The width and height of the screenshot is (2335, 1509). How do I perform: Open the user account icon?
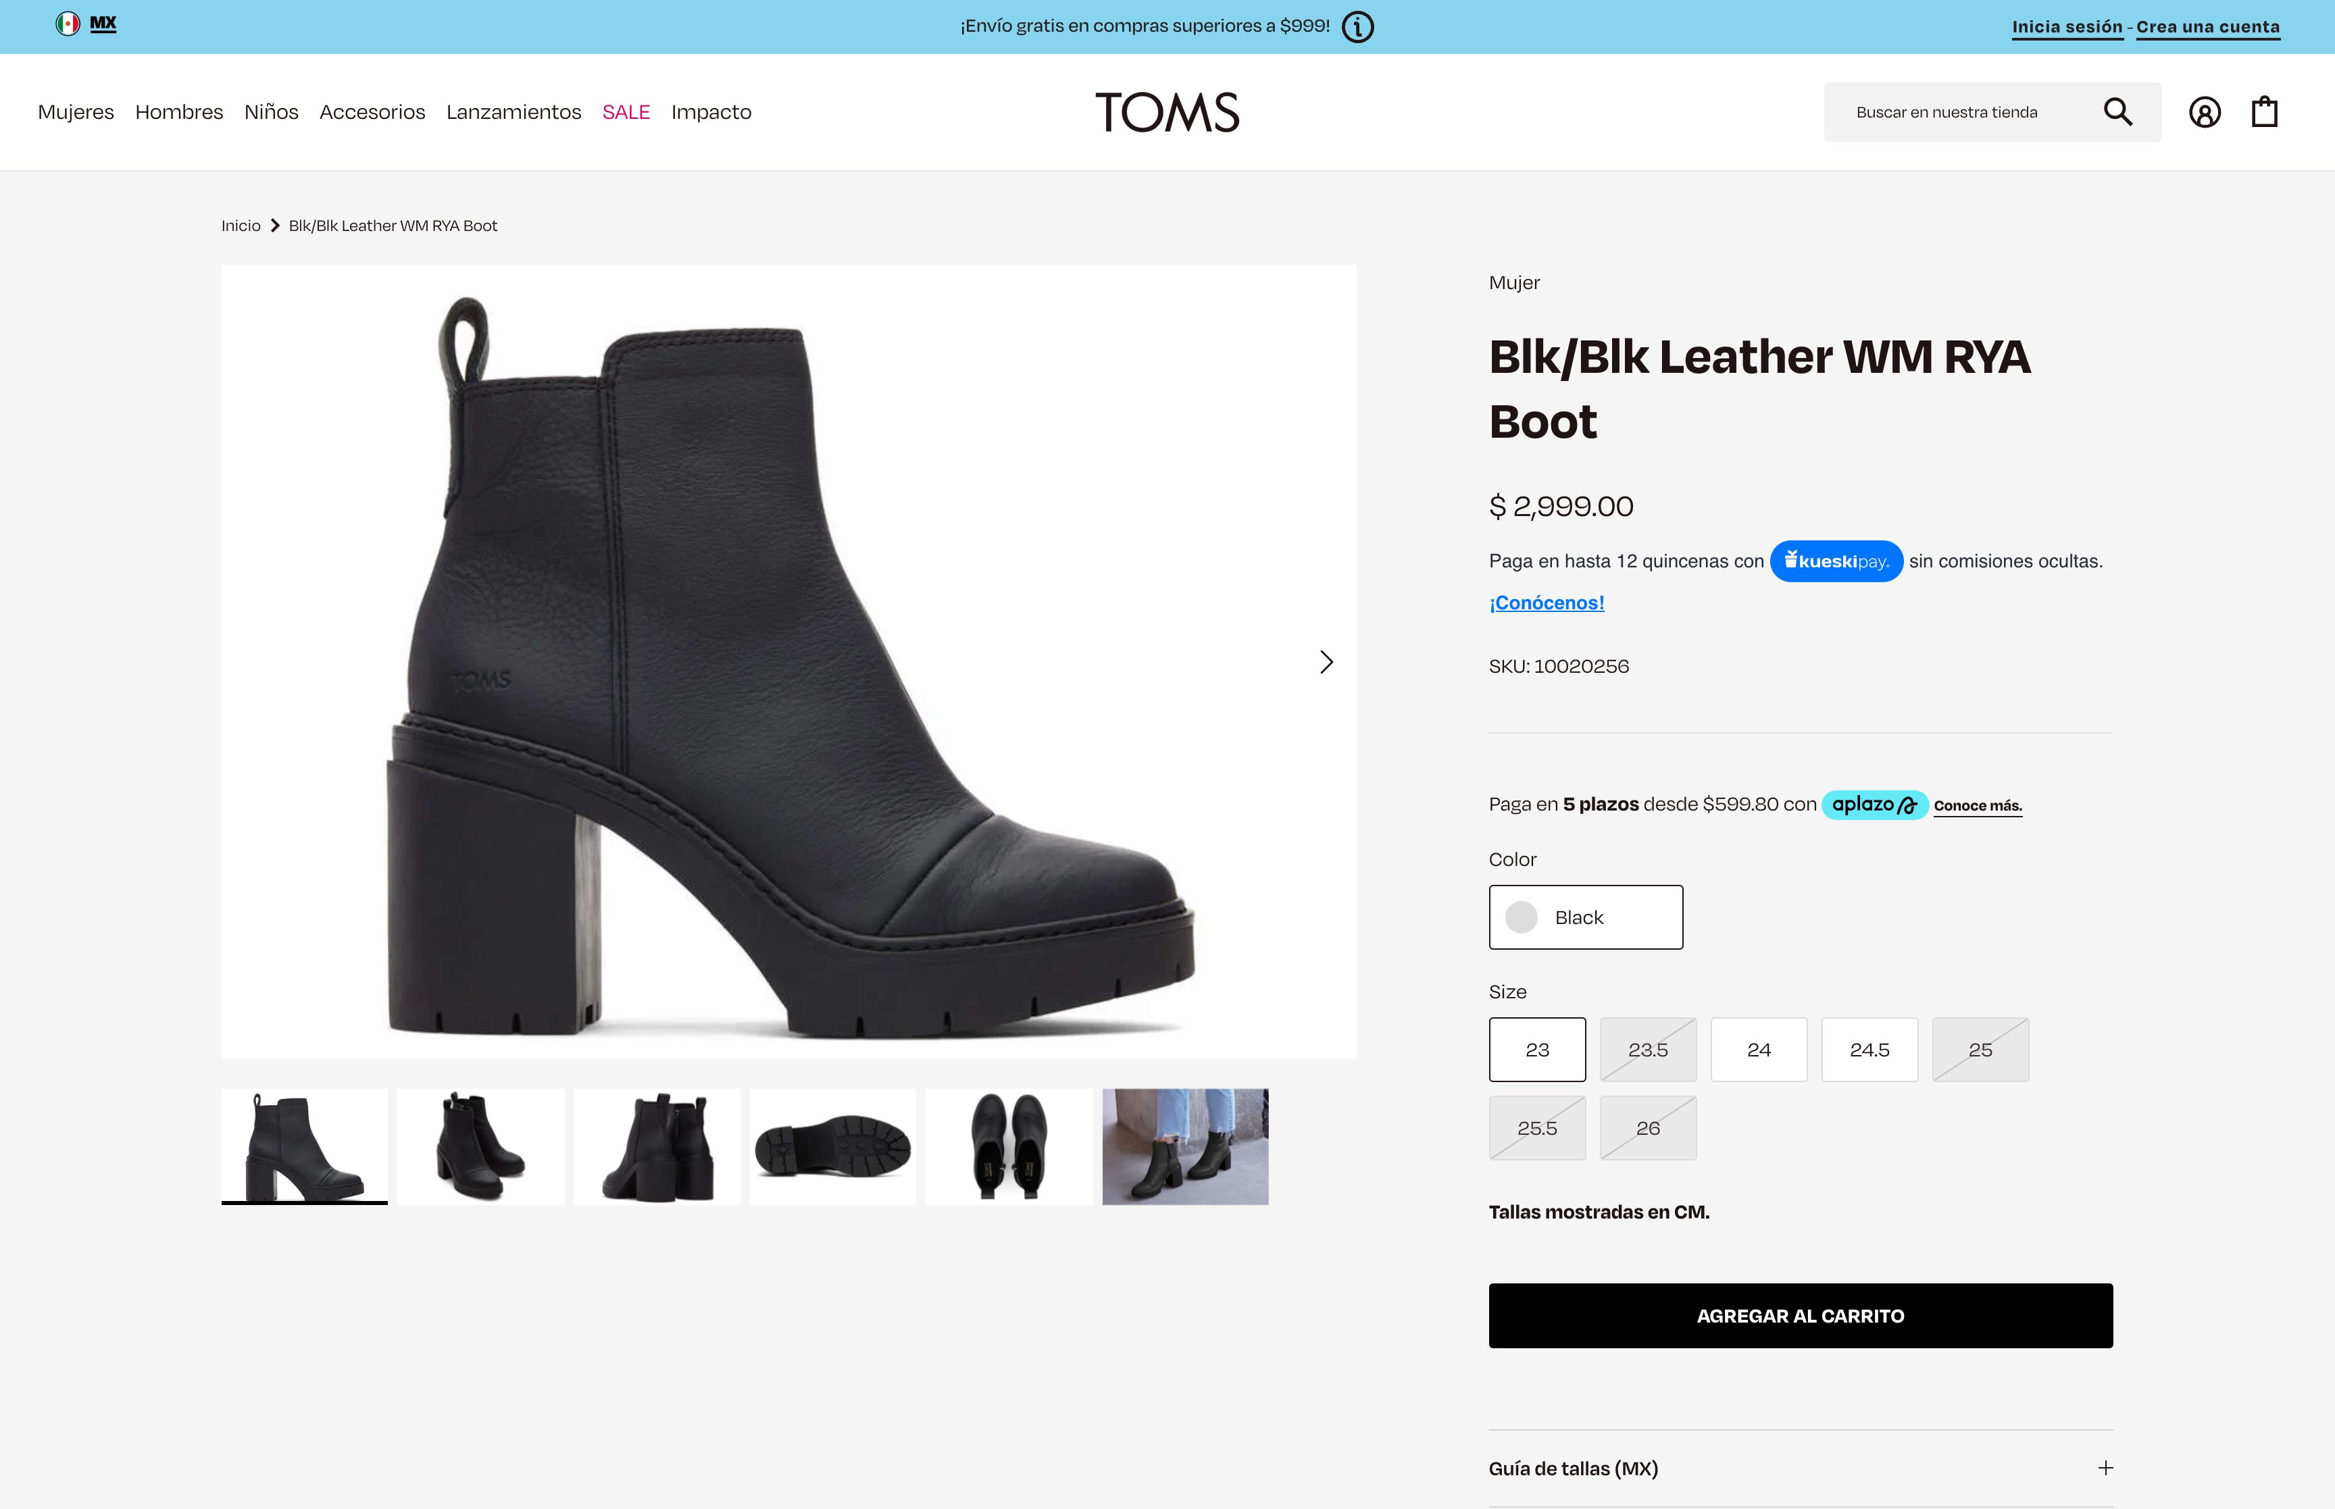point(2204,113)
